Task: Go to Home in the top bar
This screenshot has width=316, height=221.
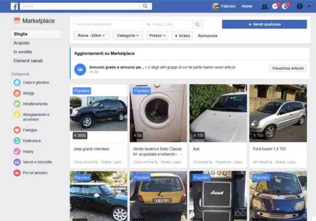Action: tap(247, 6)
